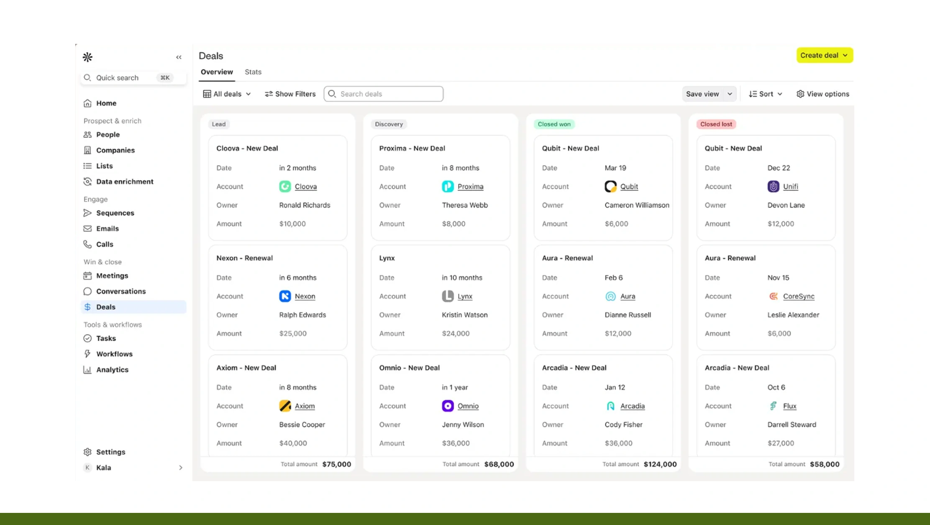This screenshot has height=525, width=930.
Task: Expand the Save view dropdown arrow
Action: [730, 94]
